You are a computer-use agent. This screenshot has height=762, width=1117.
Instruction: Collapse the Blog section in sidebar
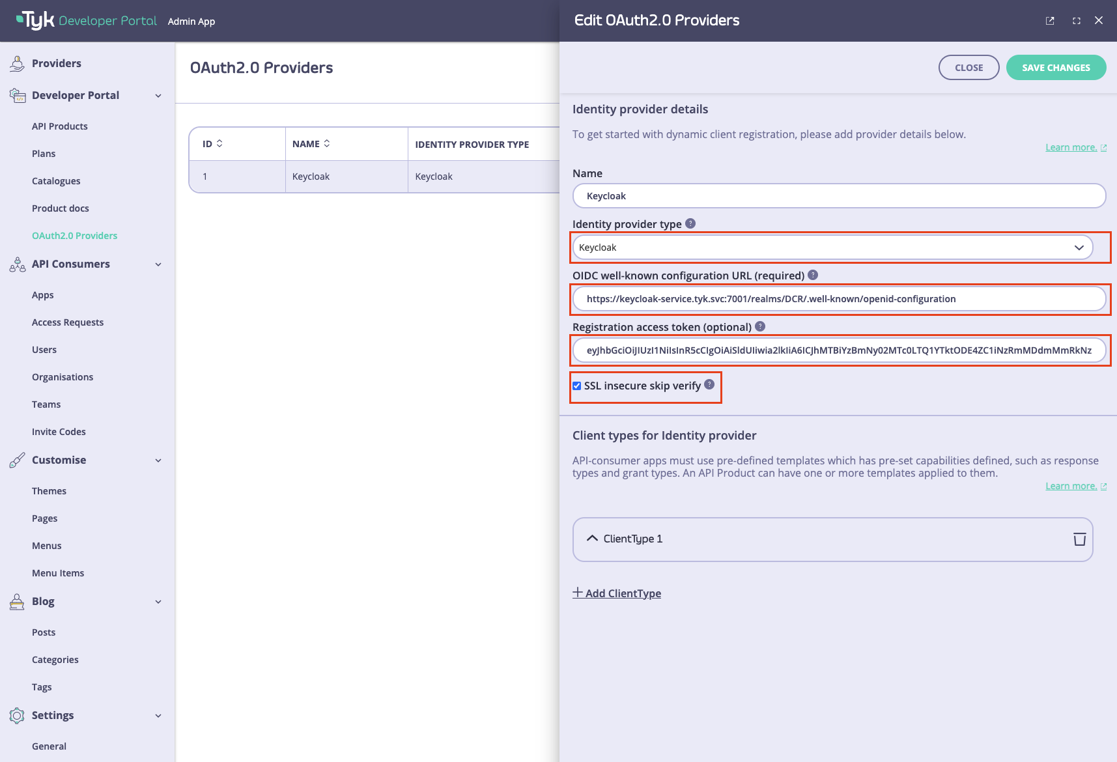(x=158, y=601)
